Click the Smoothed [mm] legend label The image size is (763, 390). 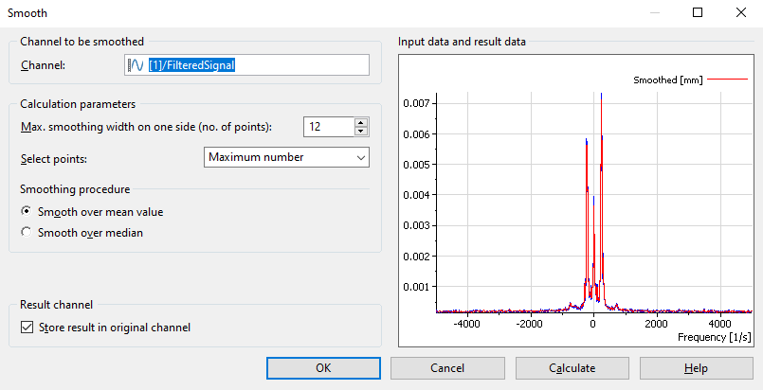667,80
